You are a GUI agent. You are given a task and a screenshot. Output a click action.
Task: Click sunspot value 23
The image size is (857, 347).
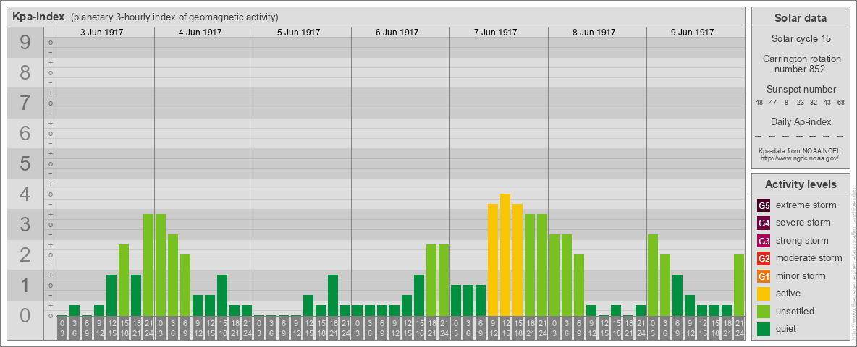pos(800,103)
